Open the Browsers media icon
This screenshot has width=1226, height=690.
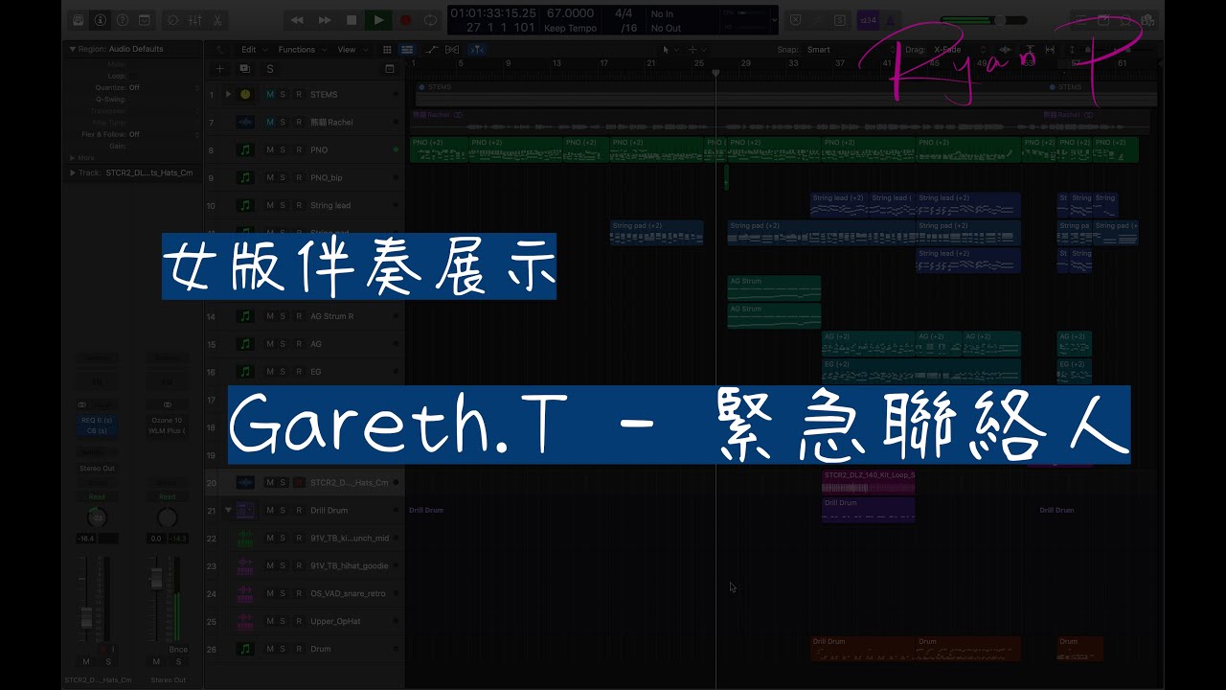[x=1148, y=20]
